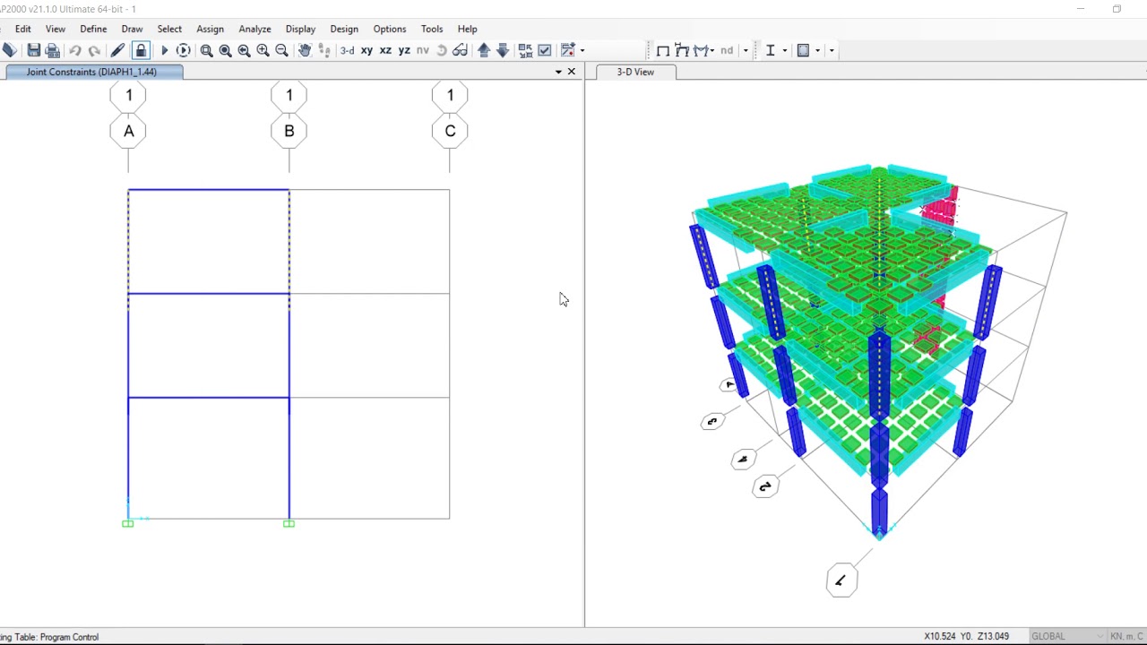
Task: Expand dropdown arrow after nd label
Action: tap(746, 50)
